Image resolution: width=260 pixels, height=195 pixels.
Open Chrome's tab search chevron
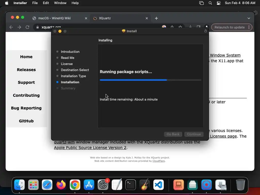[249, 18]
